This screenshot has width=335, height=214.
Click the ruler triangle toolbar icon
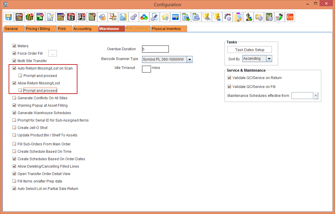point(123,17)
